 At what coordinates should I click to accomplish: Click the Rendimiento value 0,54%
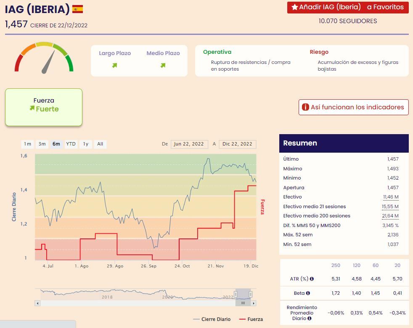(x=375, y=313)
